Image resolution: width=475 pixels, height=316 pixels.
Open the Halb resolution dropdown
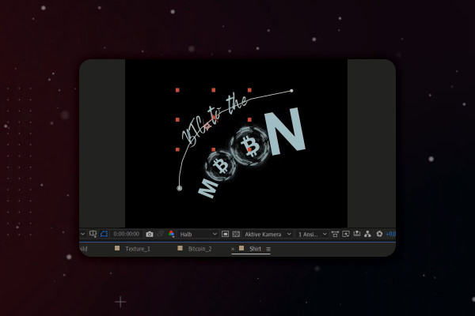198,235
